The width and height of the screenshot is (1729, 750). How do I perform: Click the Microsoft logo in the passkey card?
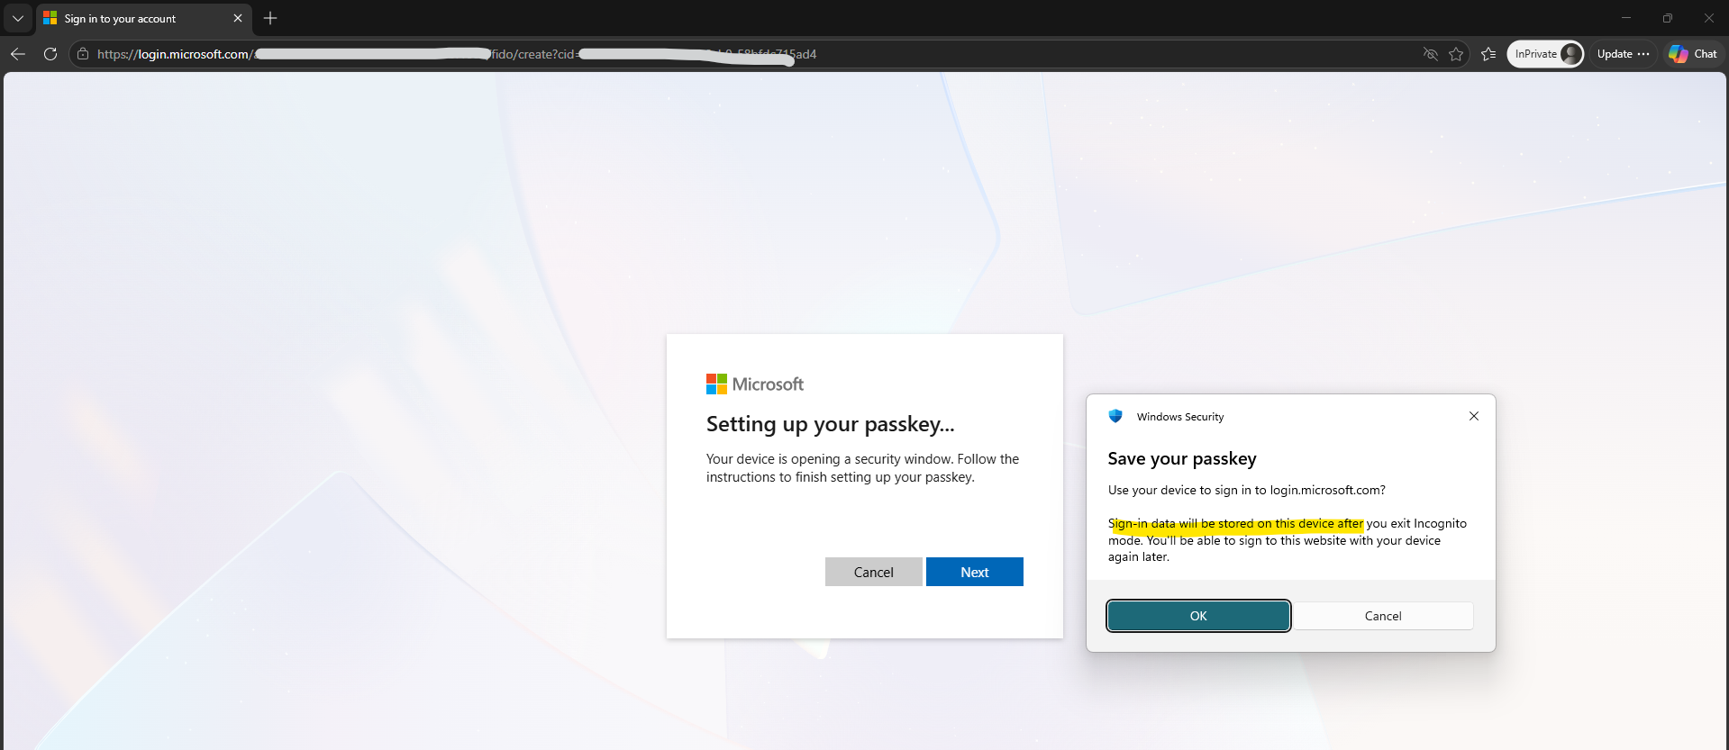coord(755,384)
